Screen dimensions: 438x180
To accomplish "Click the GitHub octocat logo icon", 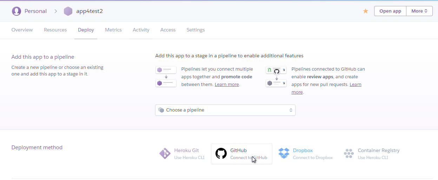I will pyautogui.click(x=221, y=154).
